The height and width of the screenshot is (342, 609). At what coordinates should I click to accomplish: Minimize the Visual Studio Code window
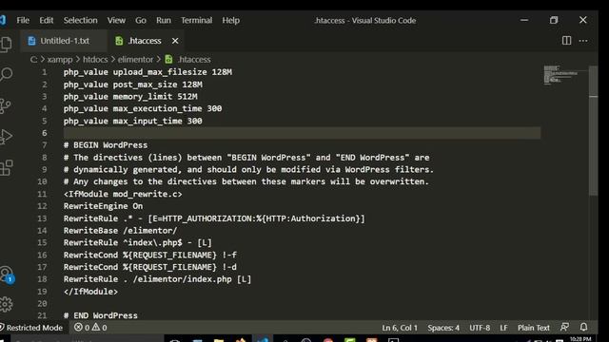(x=524, y=20)
